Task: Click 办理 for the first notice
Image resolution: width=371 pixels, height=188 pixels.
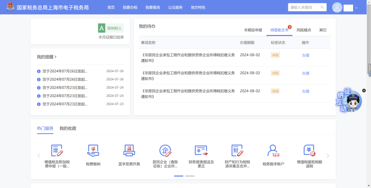Action: 305,56
